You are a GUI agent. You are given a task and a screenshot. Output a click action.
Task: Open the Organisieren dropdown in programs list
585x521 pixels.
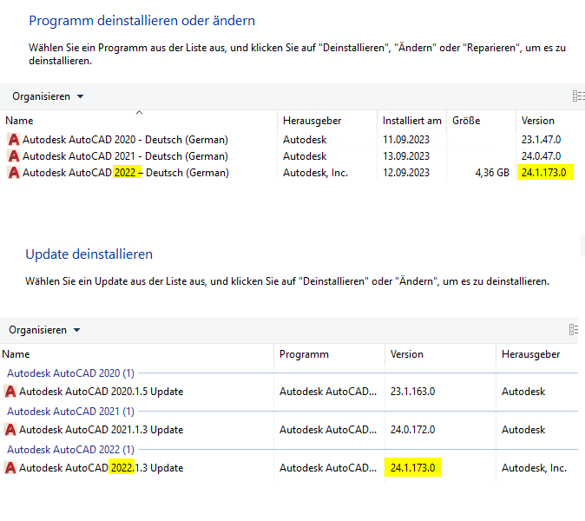(48, 96)
